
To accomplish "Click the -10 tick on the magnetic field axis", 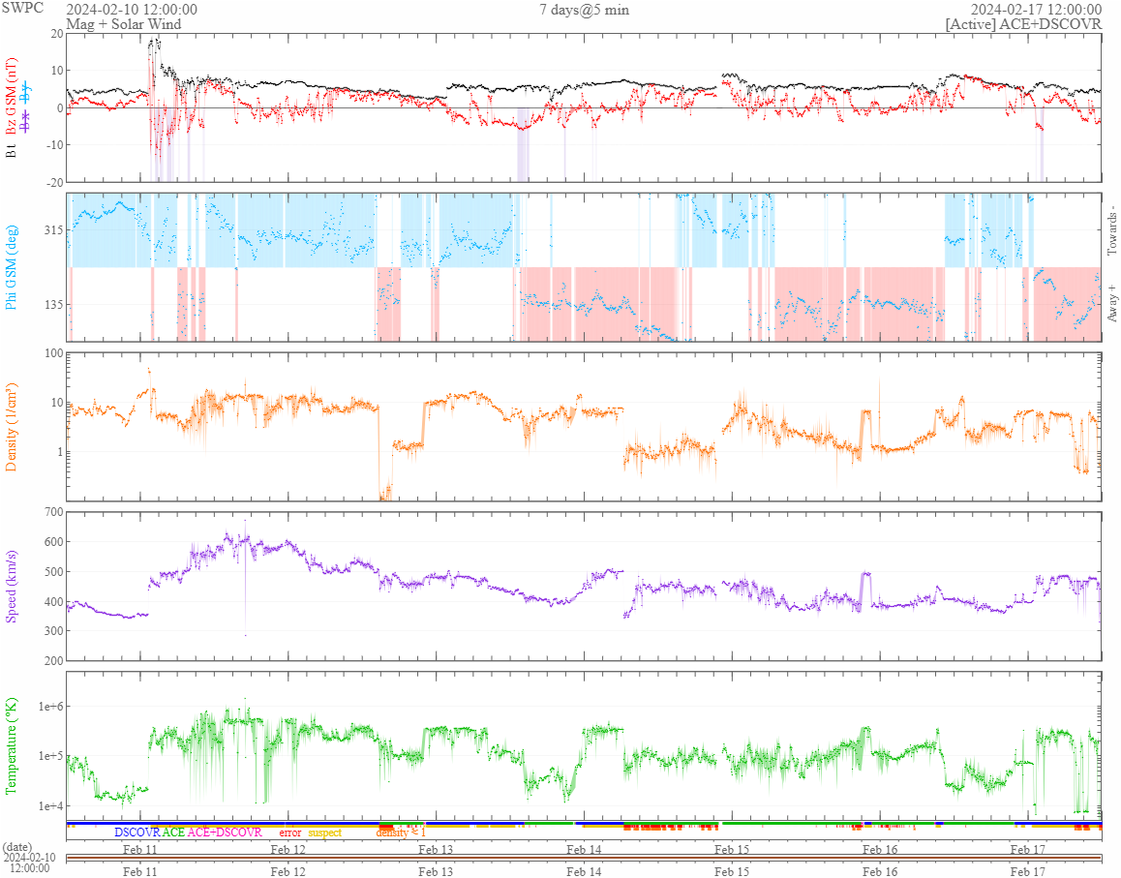I will [x=55, y=145].
